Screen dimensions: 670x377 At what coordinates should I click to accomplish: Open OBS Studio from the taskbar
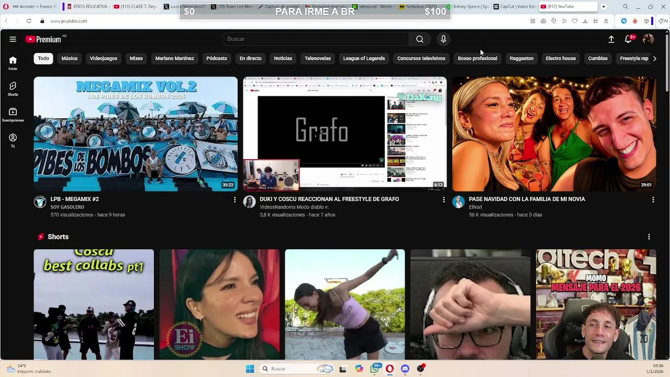(x=420, y=369)
